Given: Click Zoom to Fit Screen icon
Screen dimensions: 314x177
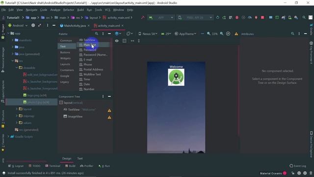Looking at the screenshot, I should coord(228,34).
